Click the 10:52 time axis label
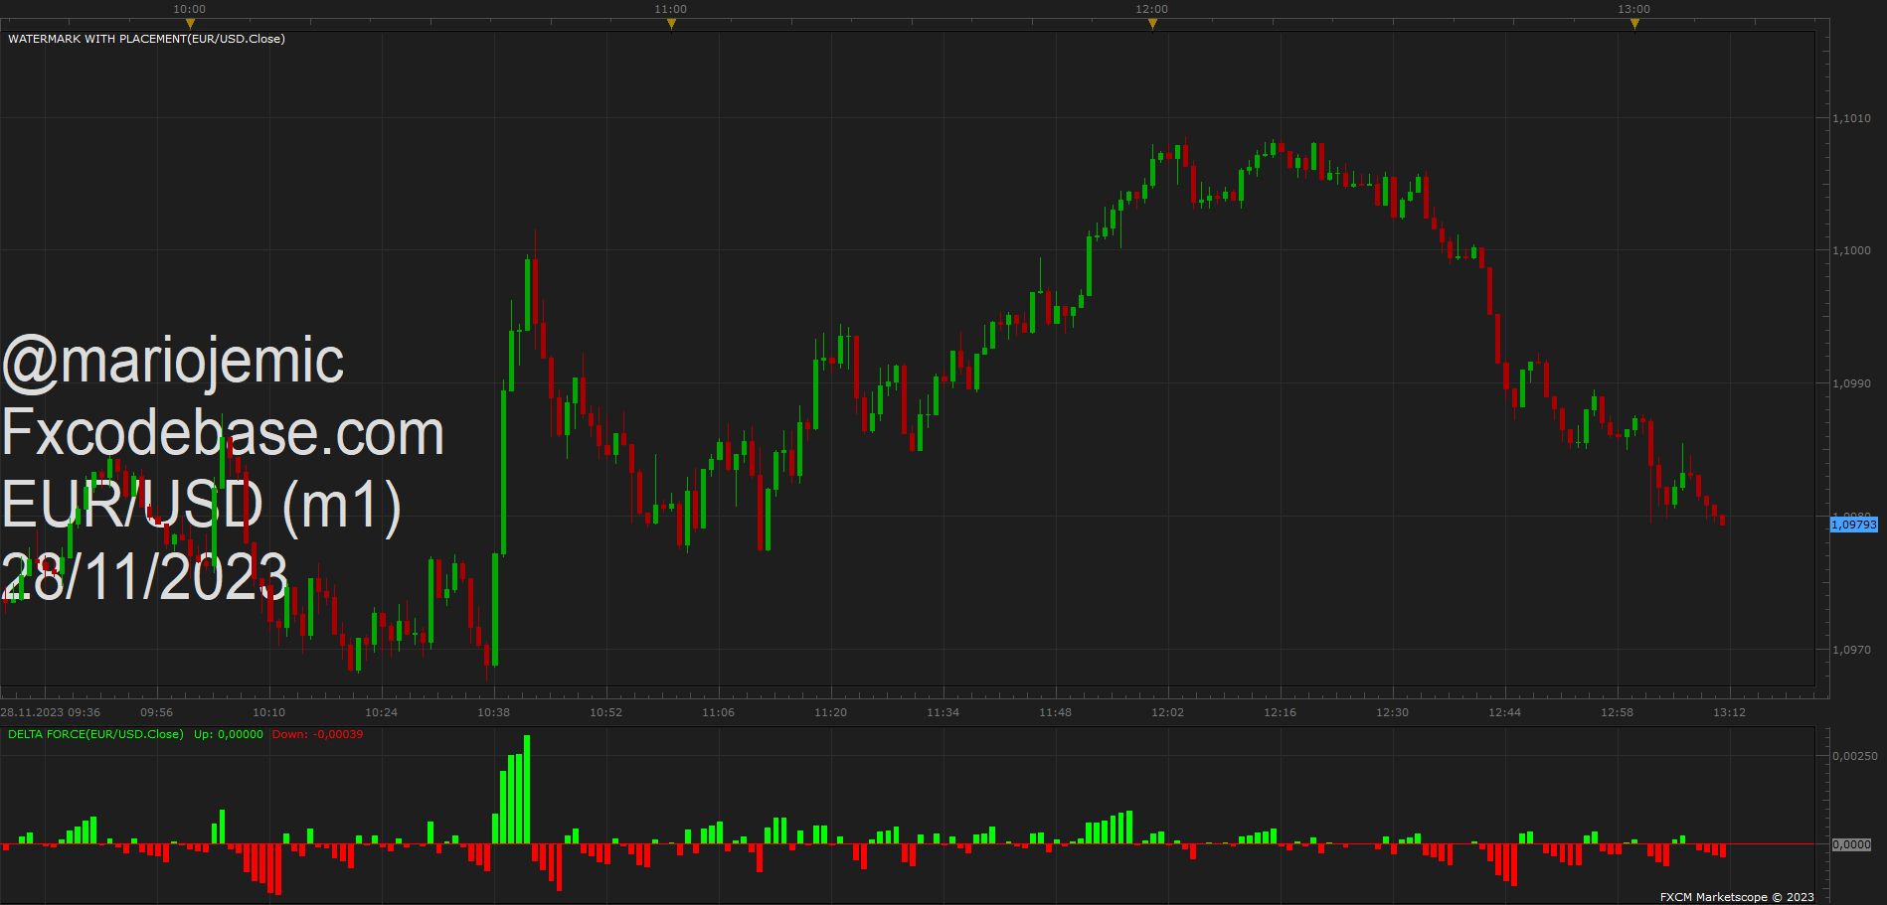Viewport: 1887px width, 905px height. coord(605,712)
